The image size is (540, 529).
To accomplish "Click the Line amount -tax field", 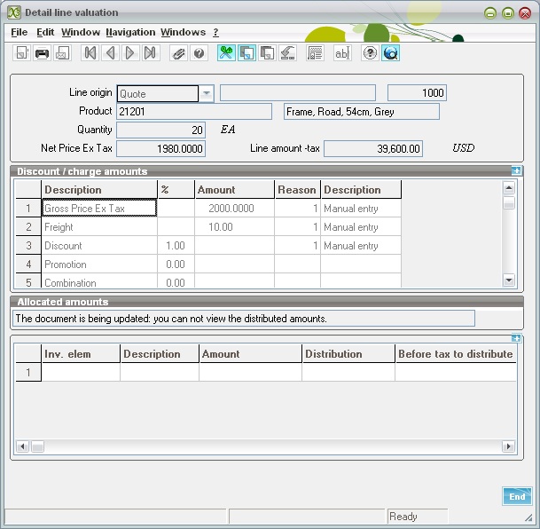I will tap(373, 148).
